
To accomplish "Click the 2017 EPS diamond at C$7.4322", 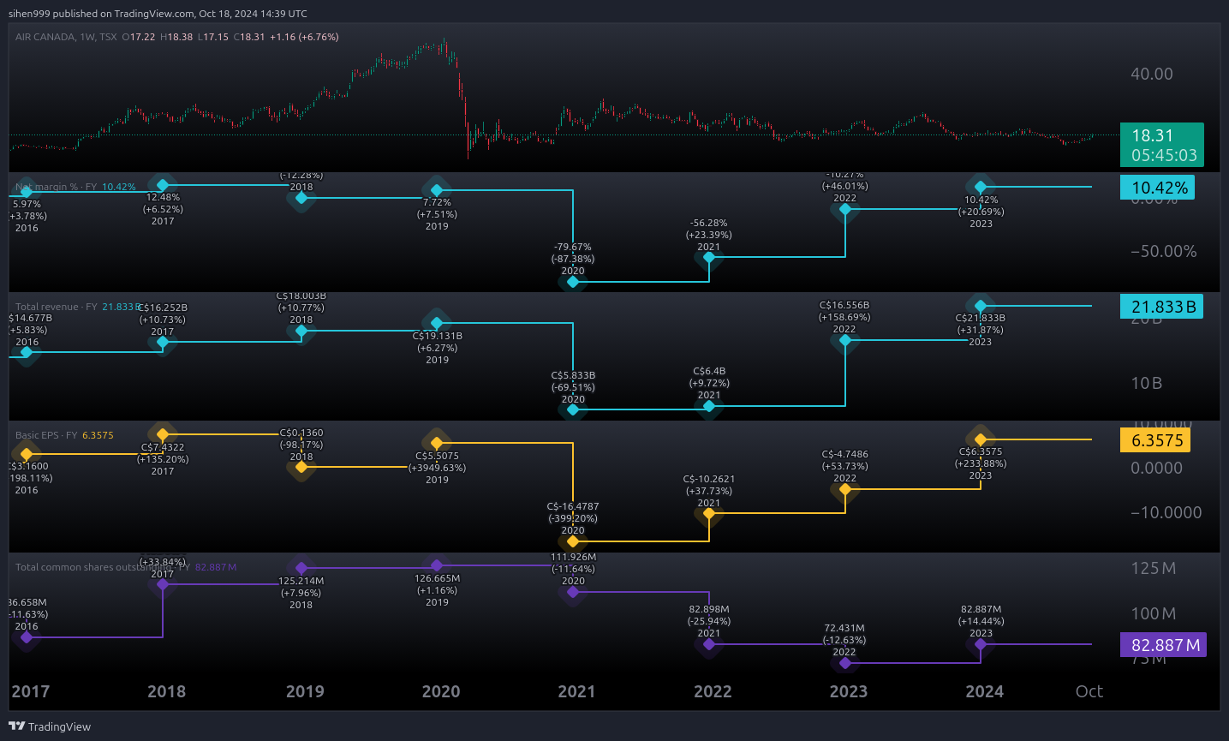I will tap(163, 434).
